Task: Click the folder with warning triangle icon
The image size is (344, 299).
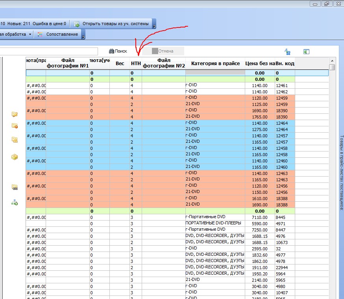Action: 15,140
